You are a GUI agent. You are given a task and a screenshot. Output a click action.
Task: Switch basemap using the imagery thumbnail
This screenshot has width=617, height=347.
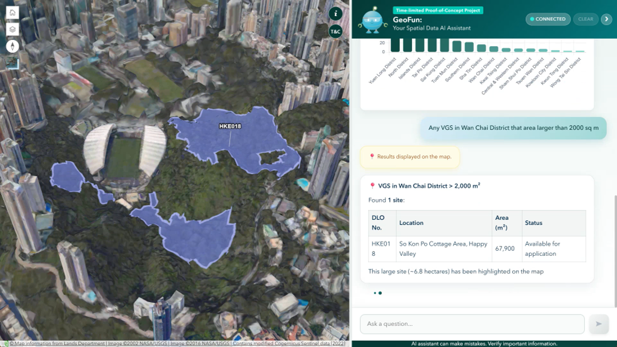pyautogui.click(x=13, y=63)
